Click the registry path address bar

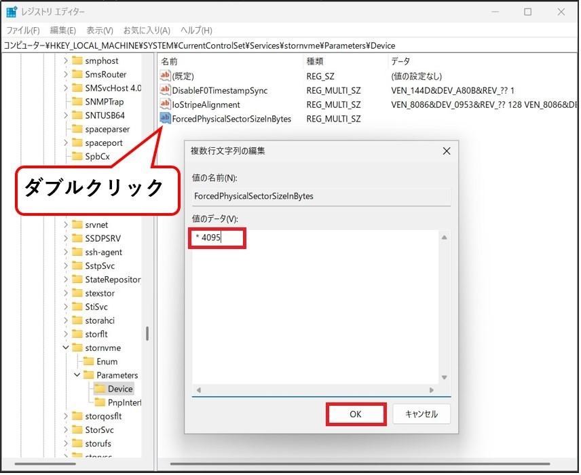[x=289, y=45]
